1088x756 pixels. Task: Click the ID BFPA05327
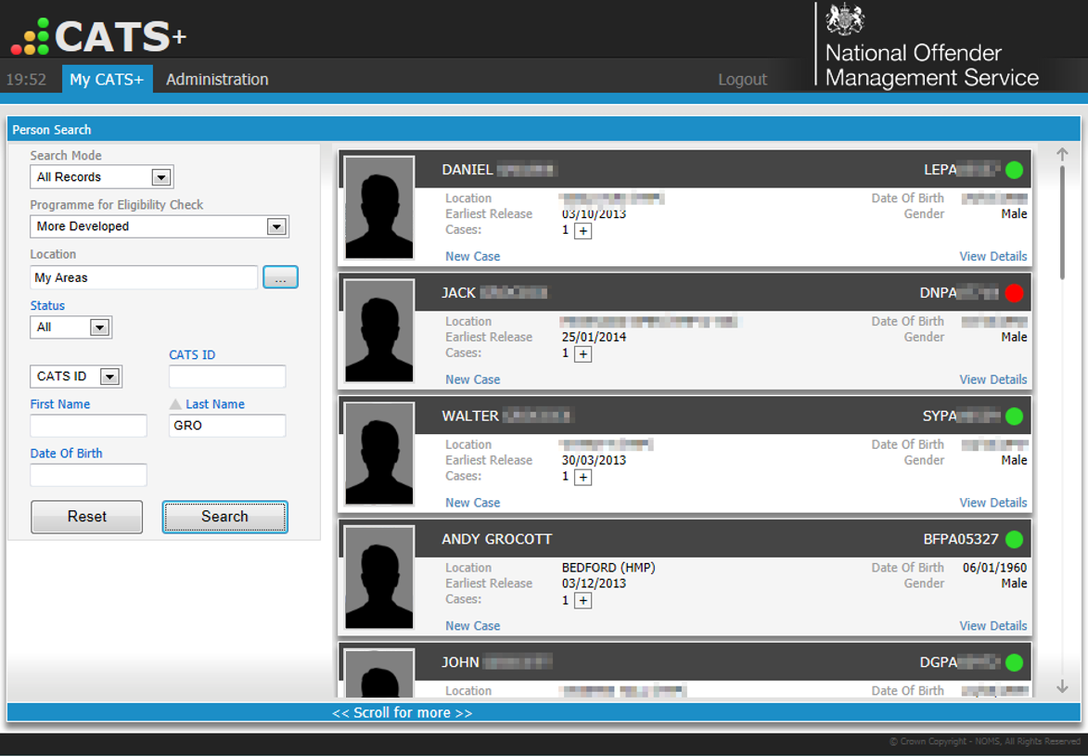click(961, 540)
